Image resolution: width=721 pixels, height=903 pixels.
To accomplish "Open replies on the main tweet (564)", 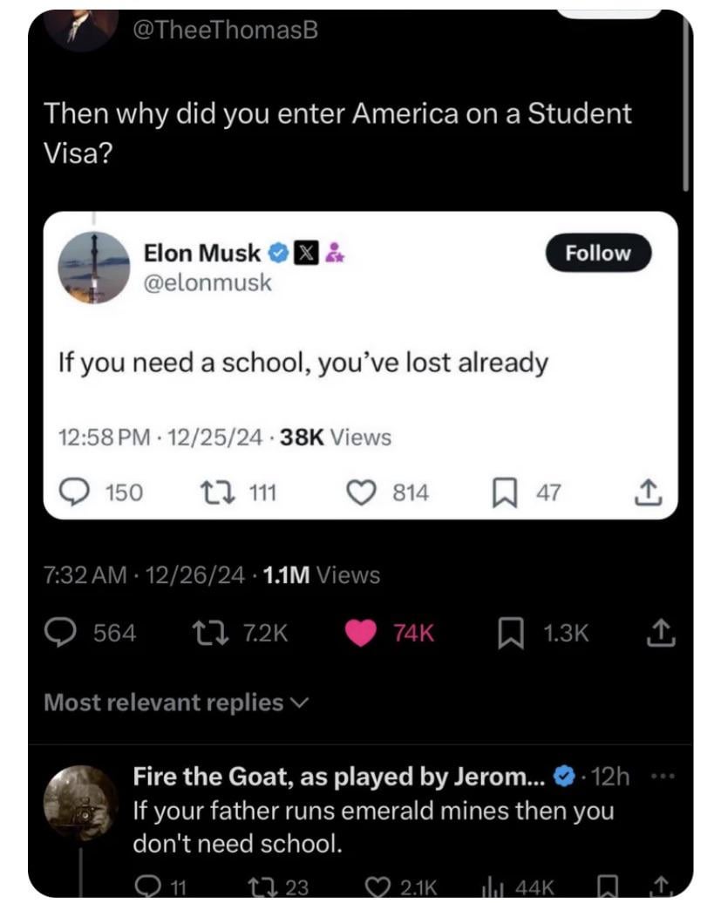I will [x=62, y=633].
